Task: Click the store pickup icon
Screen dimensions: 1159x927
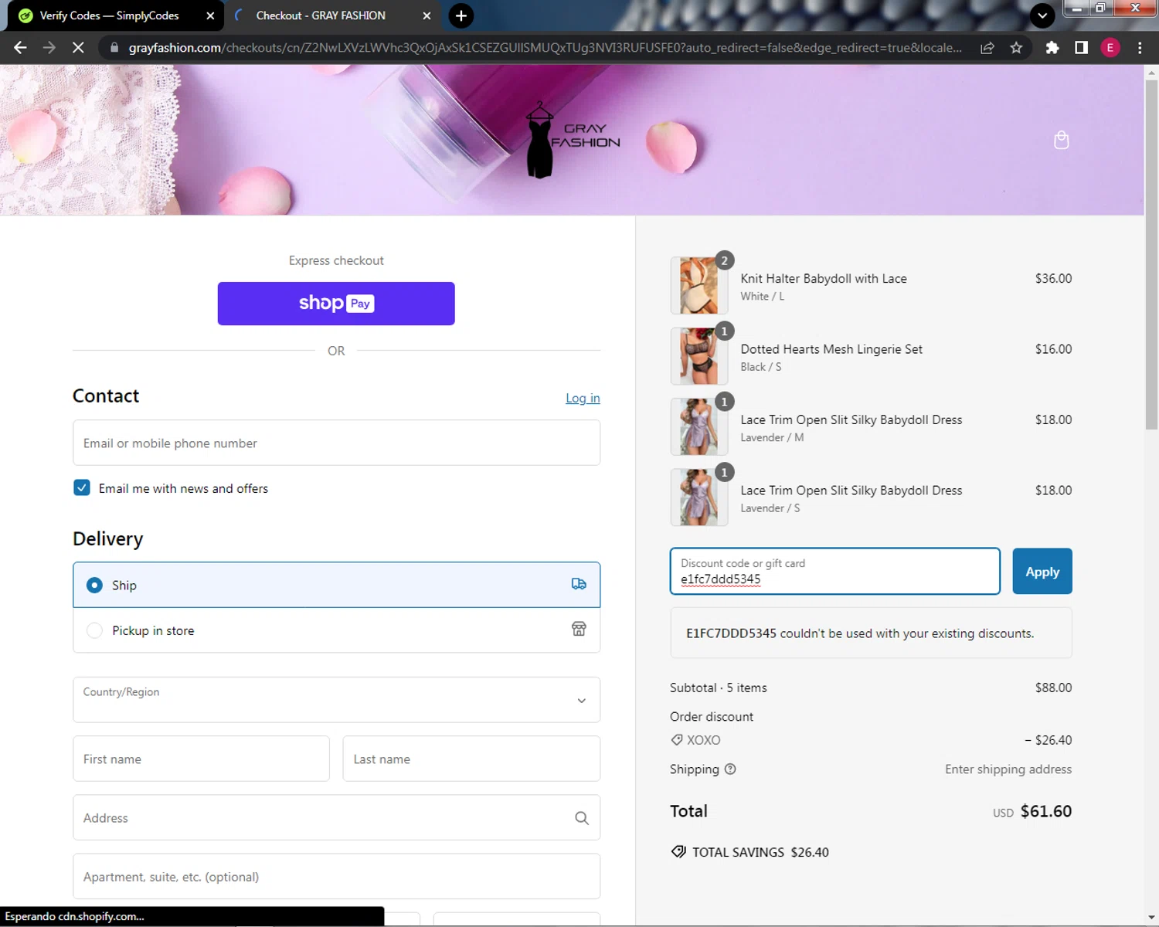Action: [x=579, y=629]
